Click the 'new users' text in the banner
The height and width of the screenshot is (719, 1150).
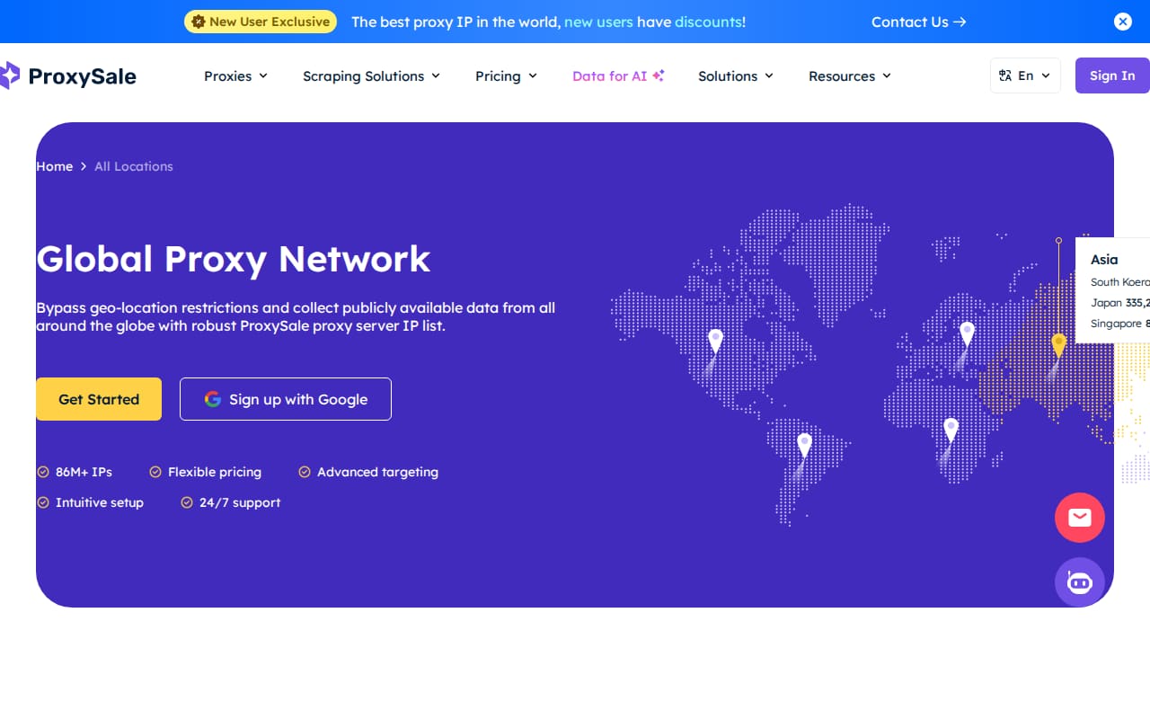pyautogui.click(x=598, y=22)
